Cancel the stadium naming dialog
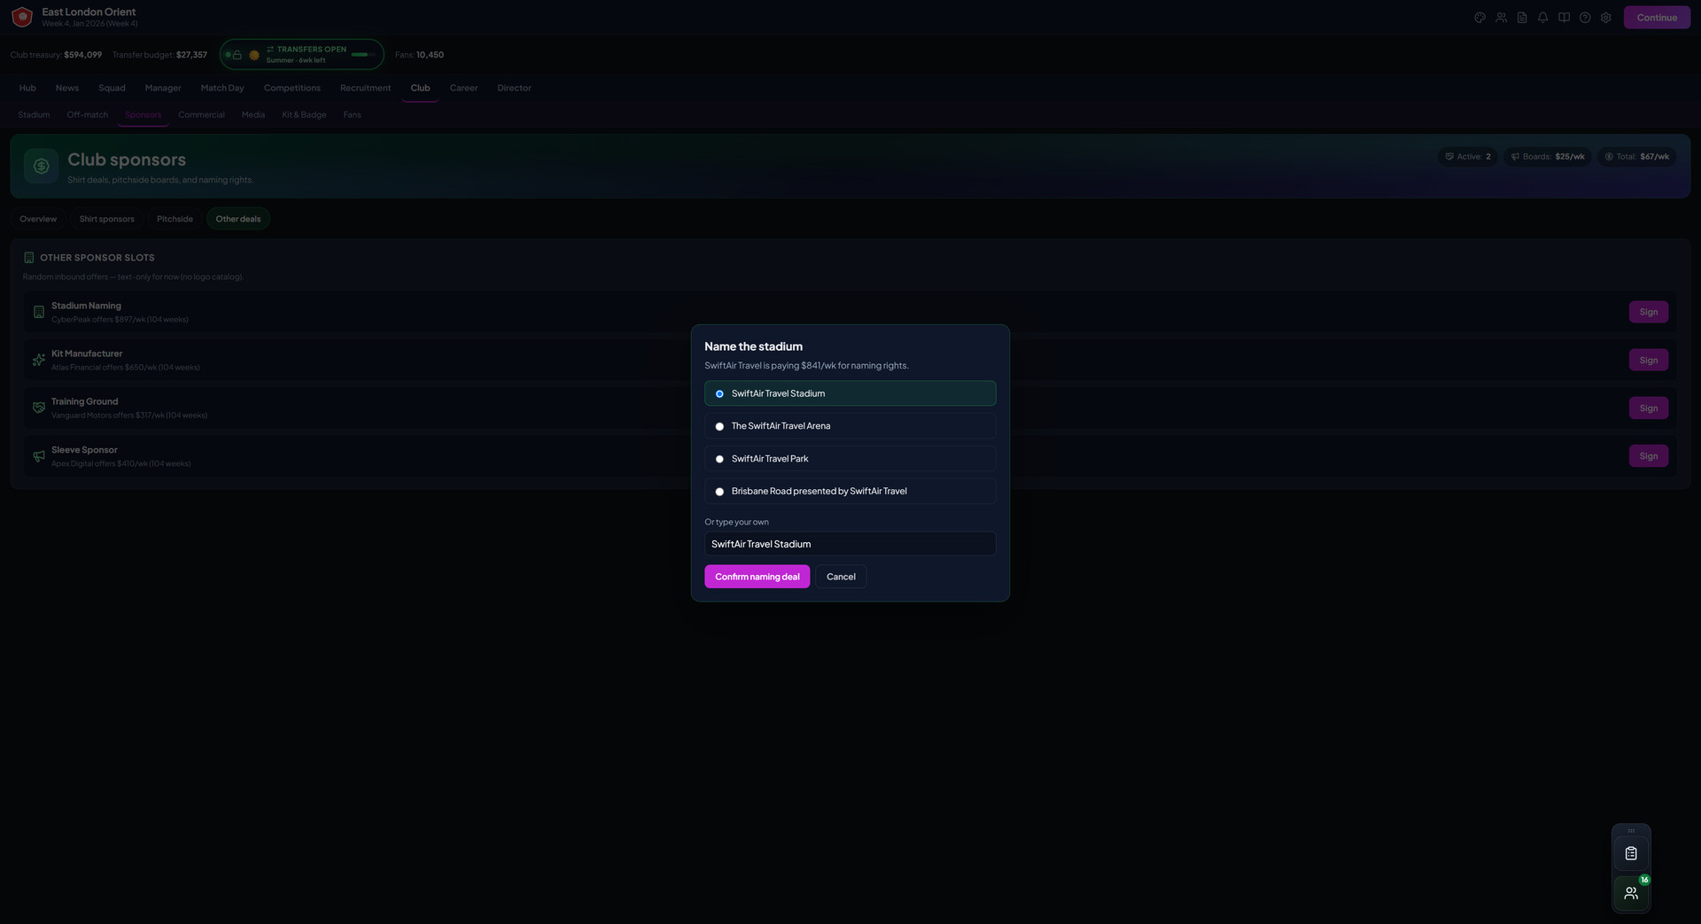This screenshot has height=924, width=1701. pos(841,577)
